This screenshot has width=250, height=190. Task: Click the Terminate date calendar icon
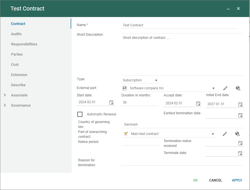click(240, 153)
